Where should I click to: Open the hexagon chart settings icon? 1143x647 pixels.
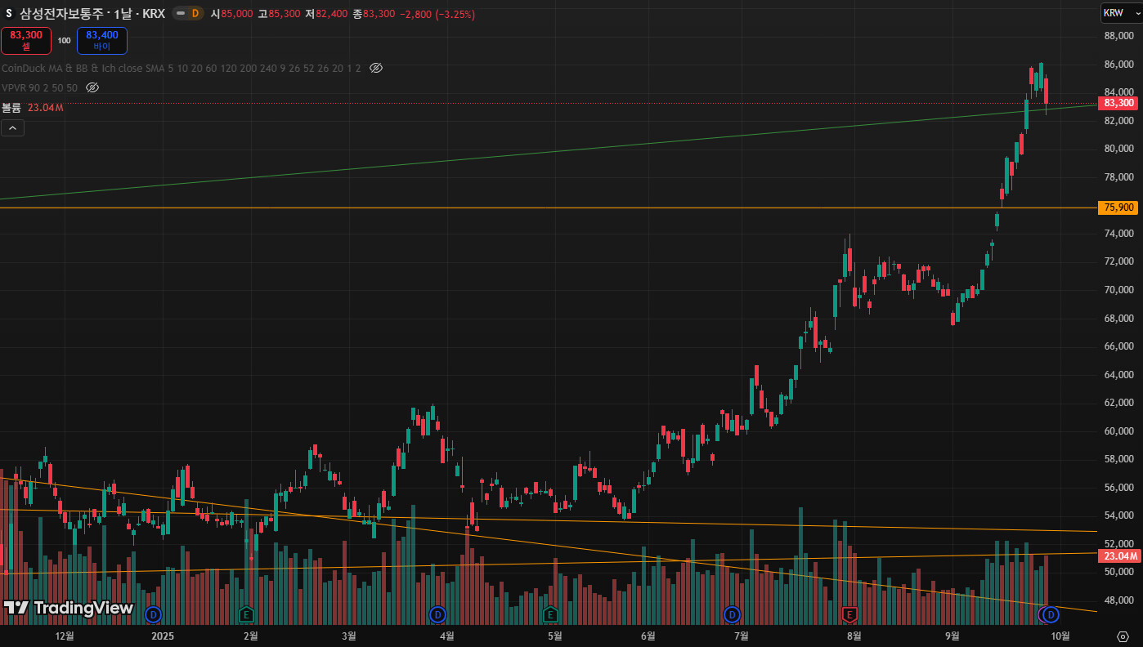[x=1123, y=636]
